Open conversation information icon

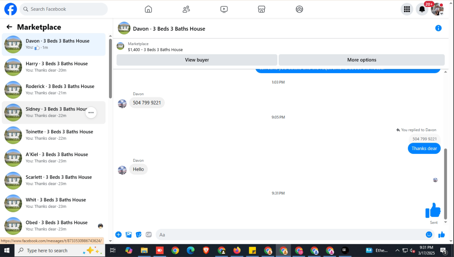pyautogui.click(x=438, y=28)
